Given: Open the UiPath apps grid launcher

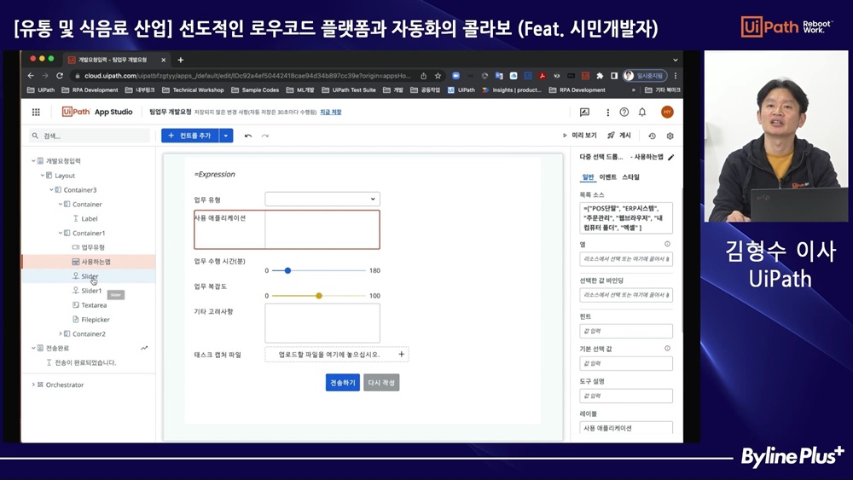Looking at the screenshot, I should 36,112.
